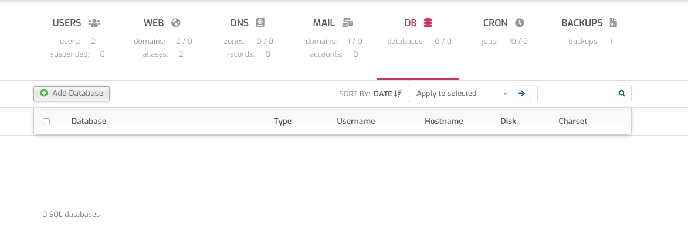Select the DB tab
The image size is (688, 252).
point(418,23)
